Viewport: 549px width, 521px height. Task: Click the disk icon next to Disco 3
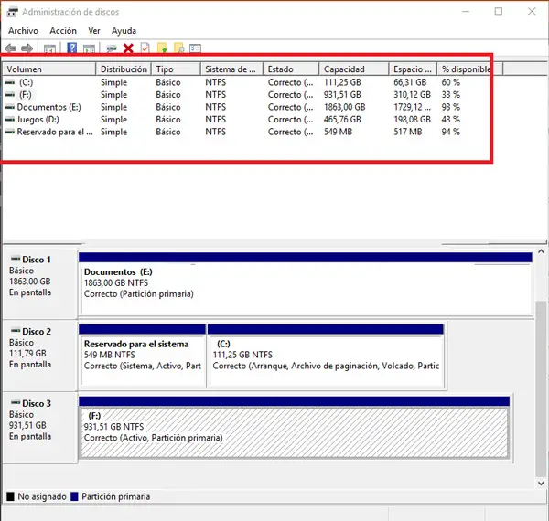16,402
